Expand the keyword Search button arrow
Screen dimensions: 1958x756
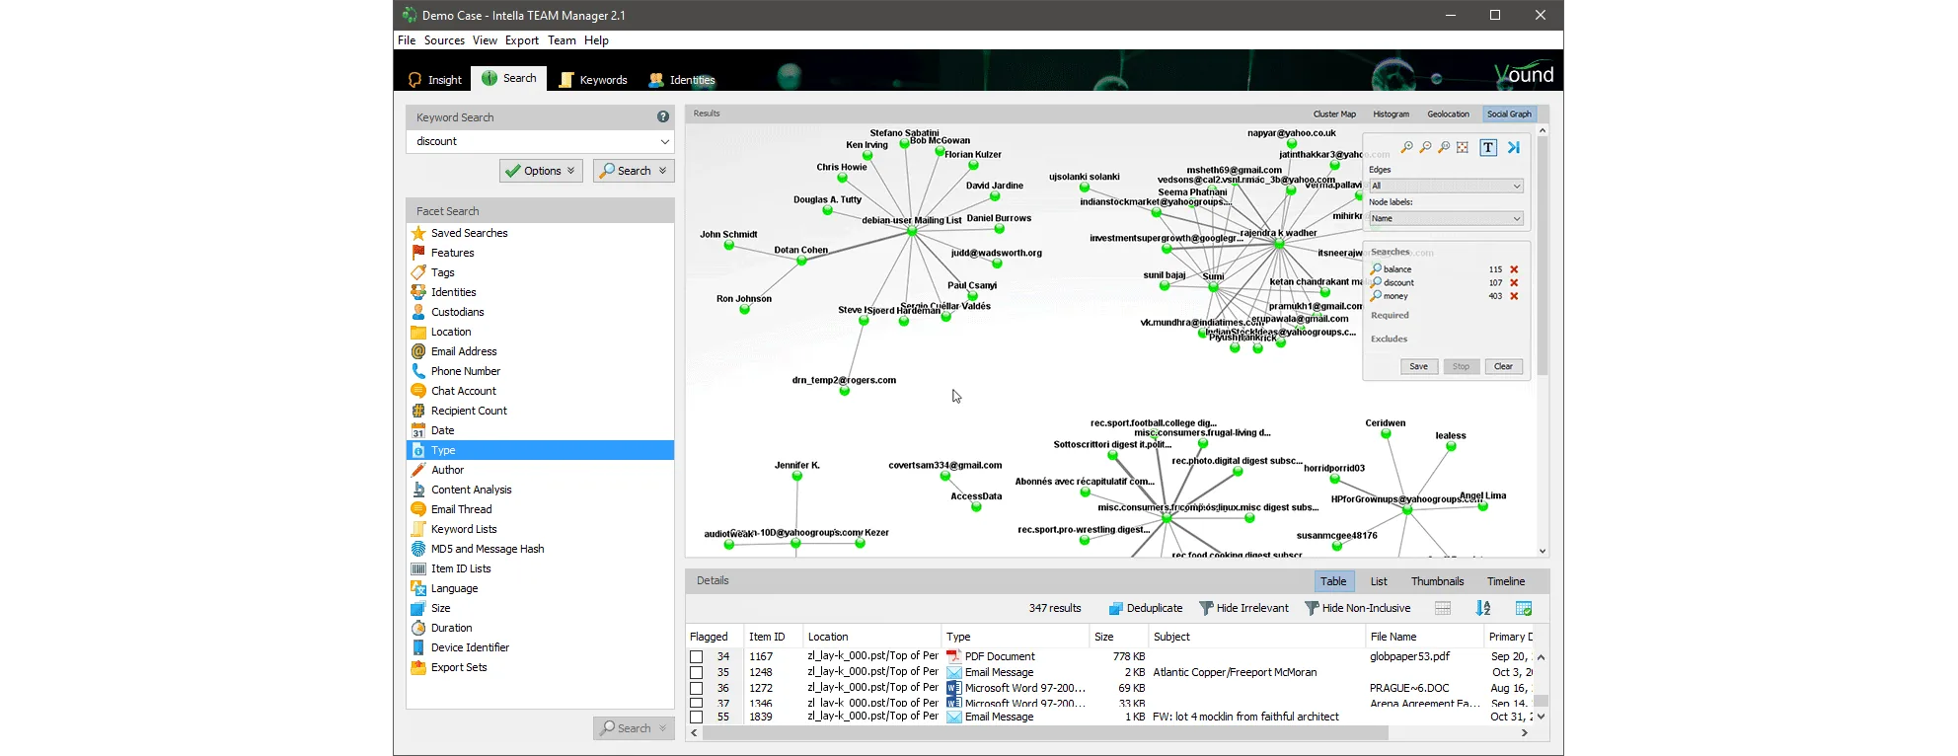pyautogui.click(x=663, y=171)
